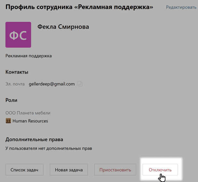This screenshot has width=198, height=182.
Task: Click the Профиль сотрудника page title
Action: pos(79,7)
